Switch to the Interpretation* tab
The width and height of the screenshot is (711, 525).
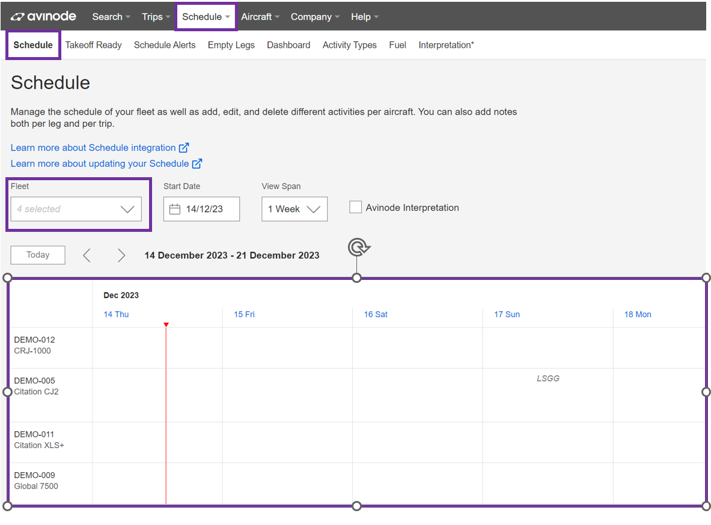tap(446, 45)
